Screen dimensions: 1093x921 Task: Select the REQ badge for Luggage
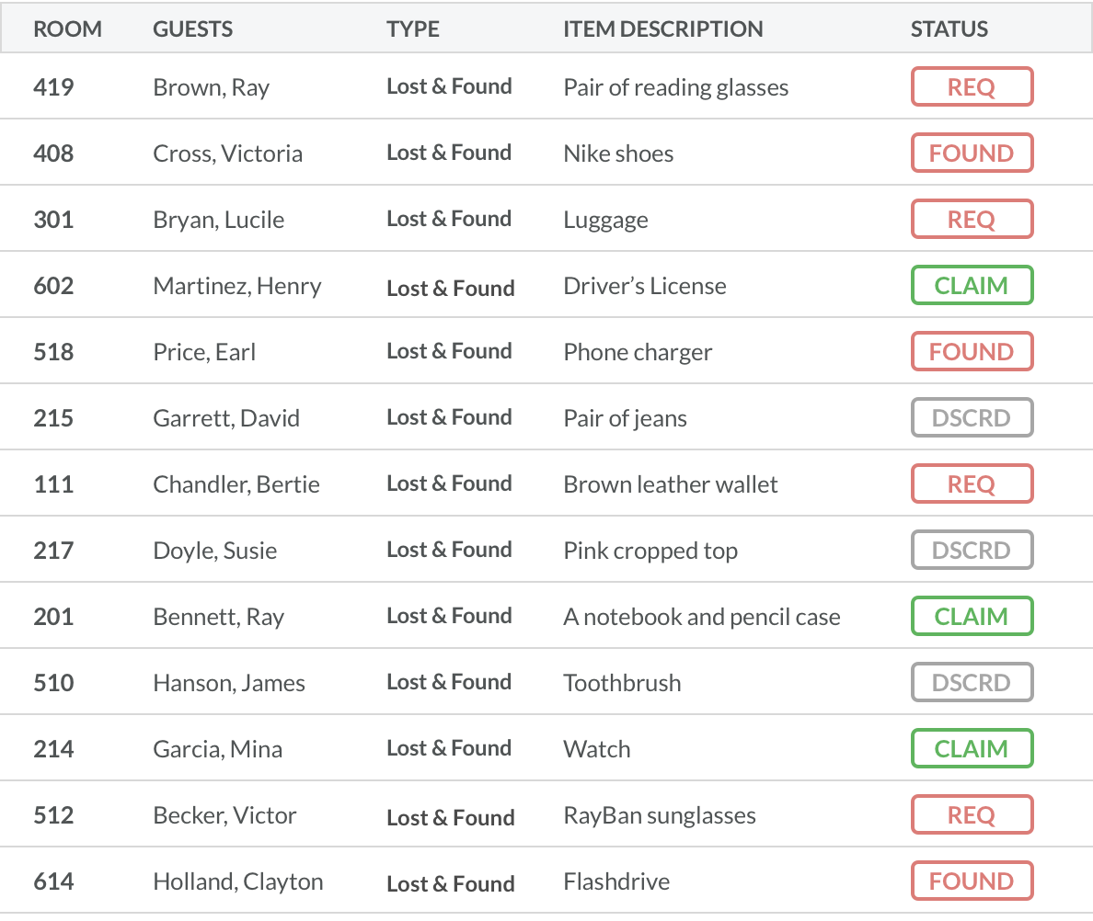972,220
